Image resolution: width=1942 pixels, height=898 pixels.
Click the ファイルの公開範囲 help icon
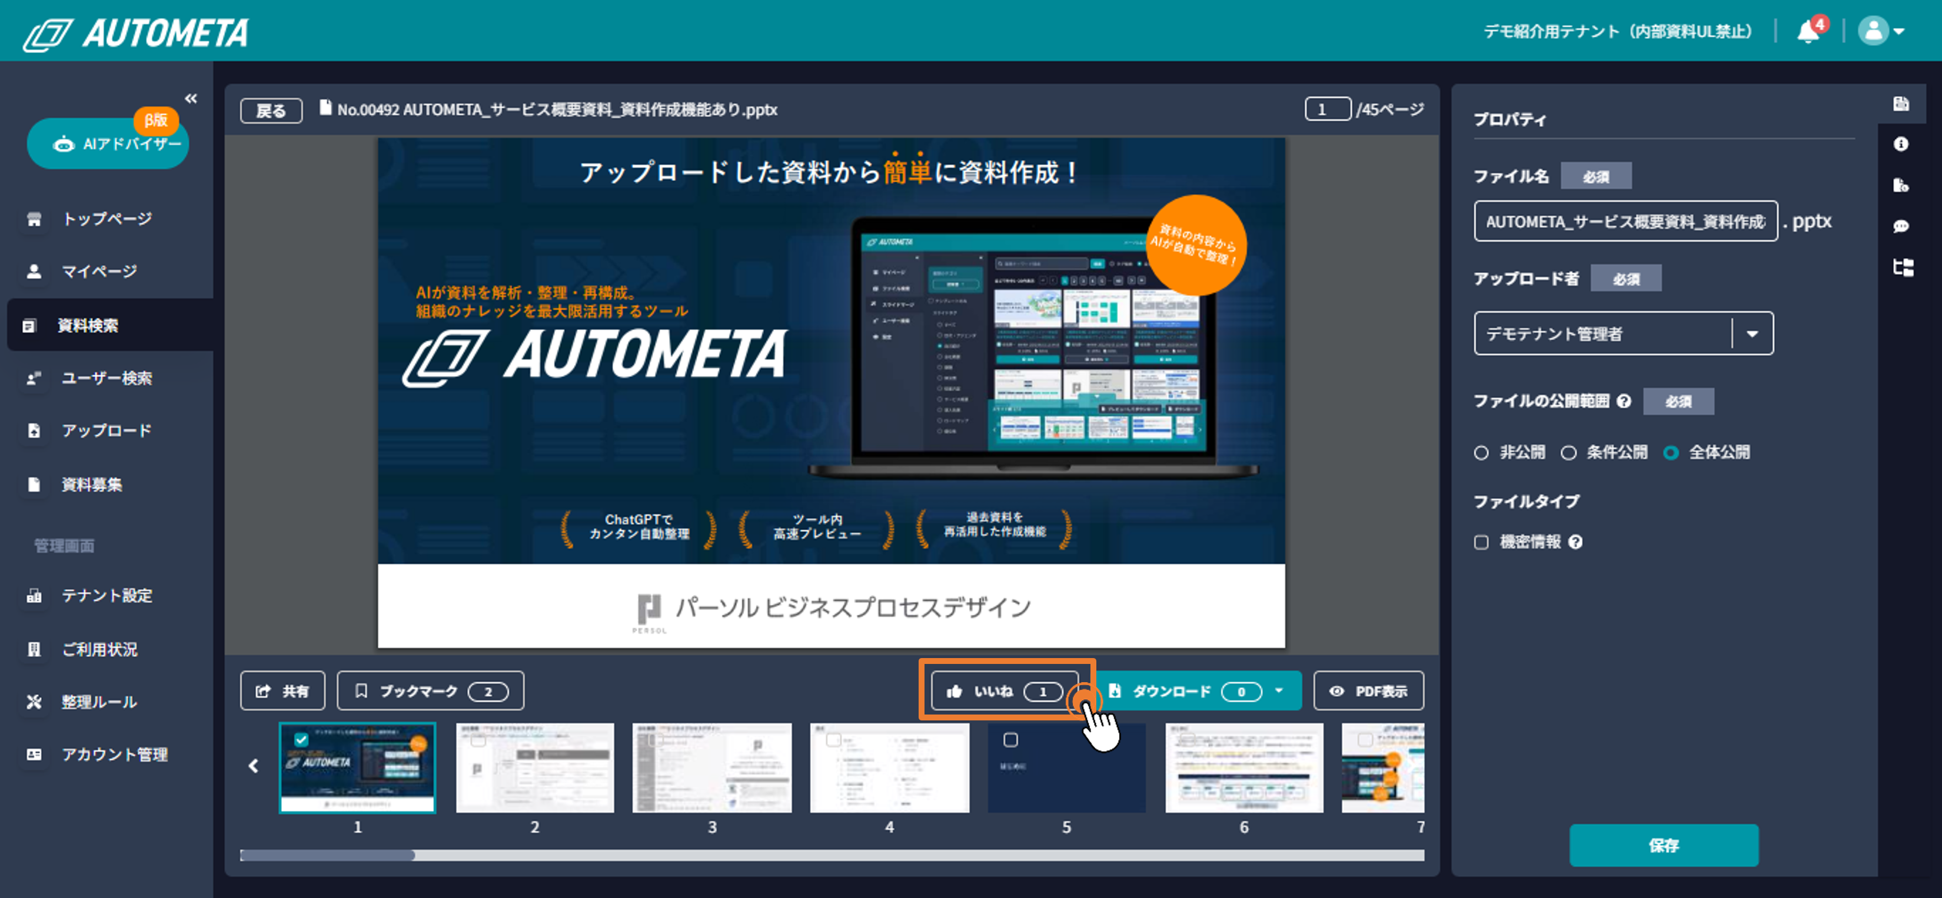click(x=1625, y=402)
